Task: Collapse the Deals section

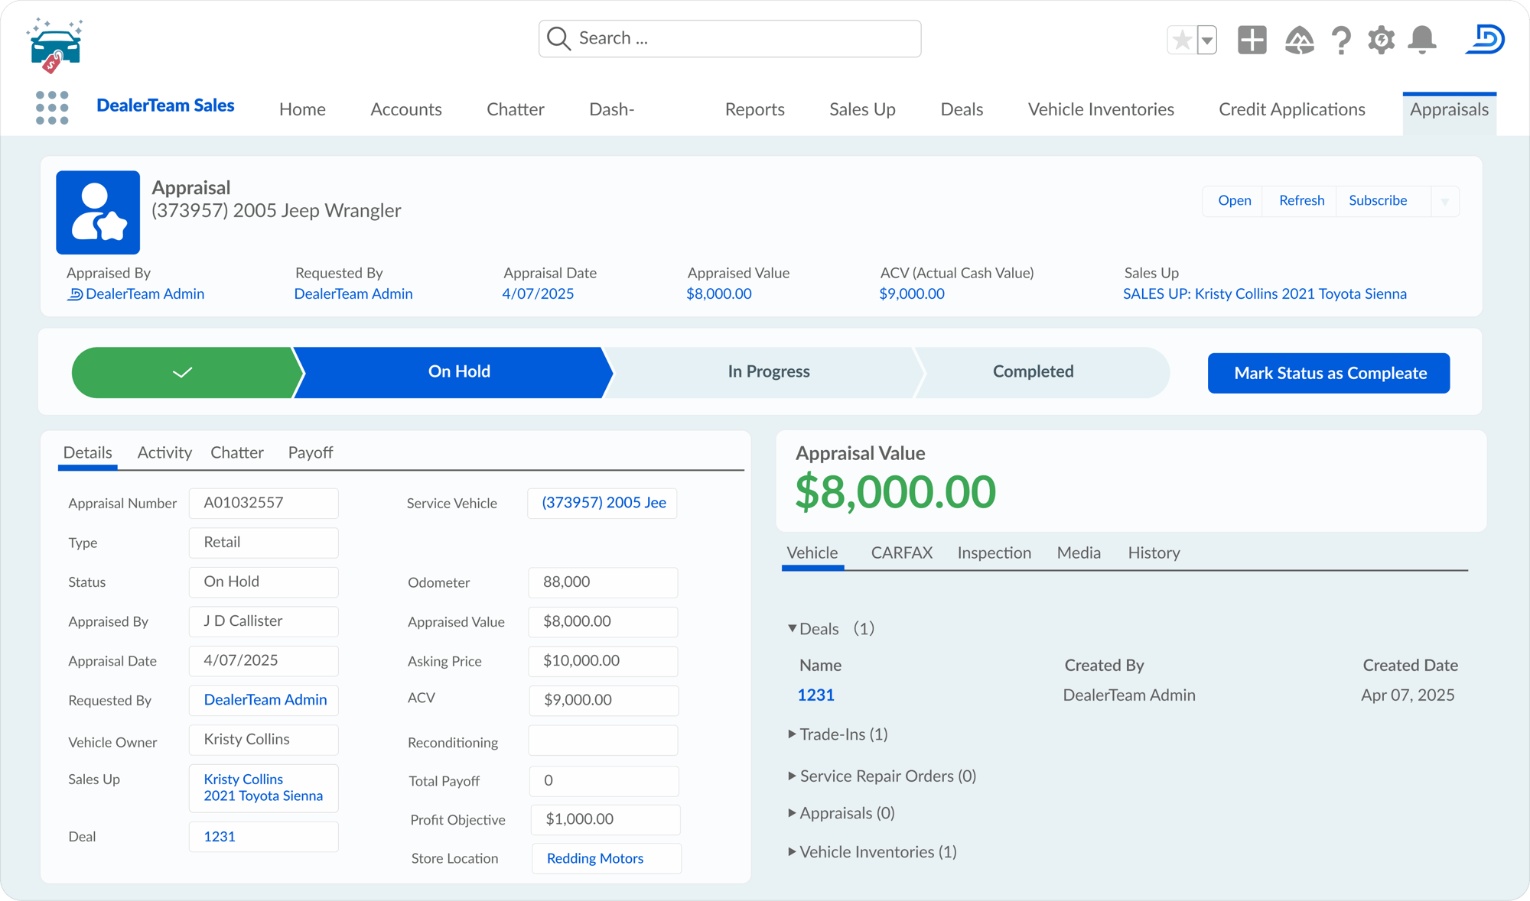Action: pos(793,628)
